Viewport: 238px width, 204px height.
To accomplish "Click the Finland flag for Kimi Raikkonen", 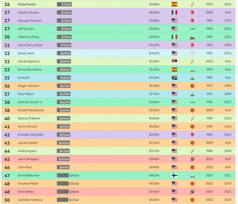I will pyautogui.click(x=174, y=175).
